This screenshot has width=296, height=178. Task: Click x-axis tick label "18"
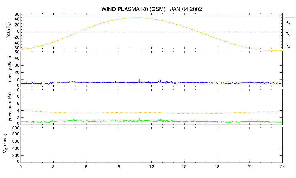(217, 167)
